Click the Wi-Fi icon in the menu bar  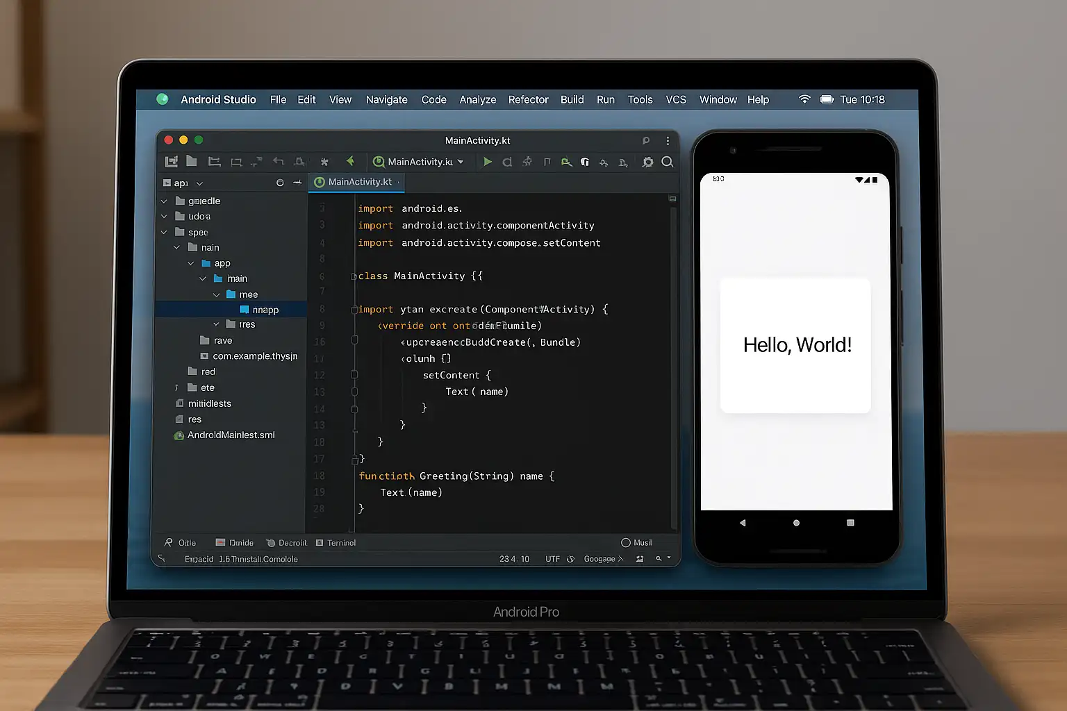pyautogui.click(x=804, y=99)
